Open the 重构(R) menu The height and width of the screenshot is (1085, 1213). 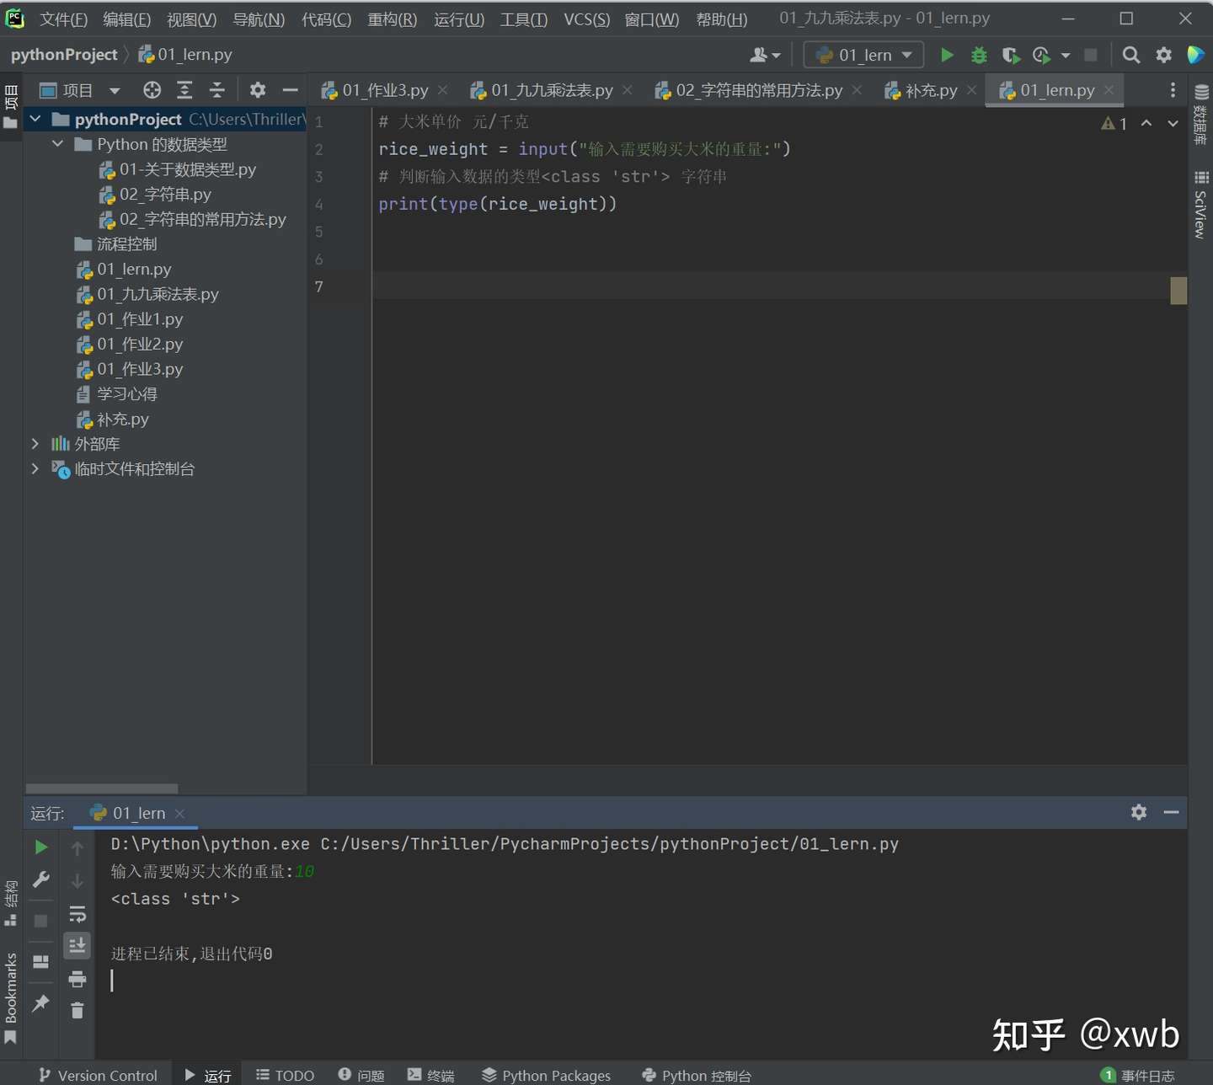click(x=392, y=19)
